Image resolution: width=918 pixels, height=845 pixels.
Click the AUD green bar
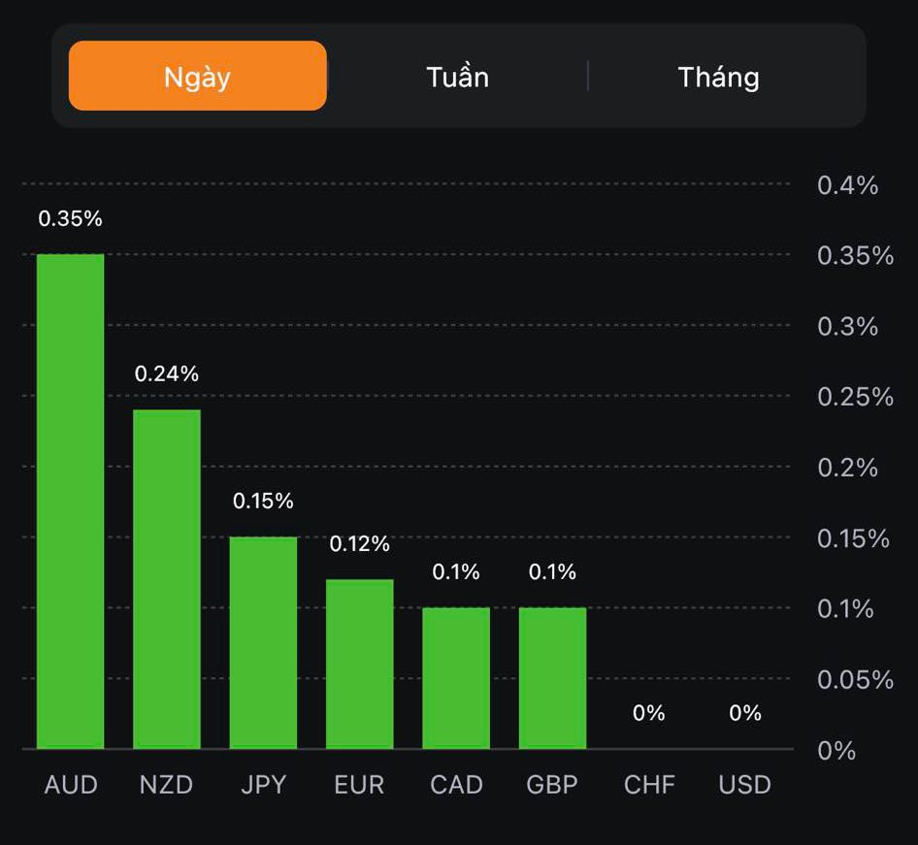coord(70,502)
